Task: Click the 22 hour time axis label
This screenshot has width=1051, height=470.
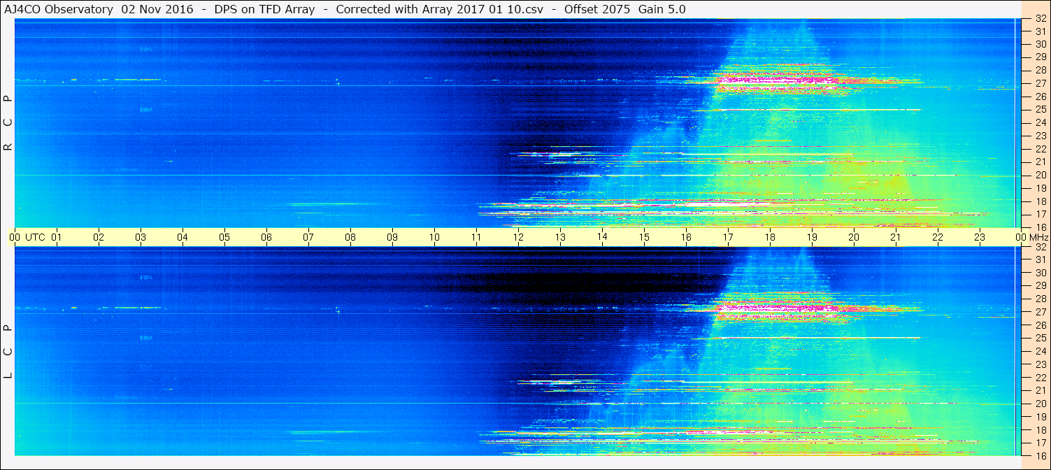Action: point(938,238)
